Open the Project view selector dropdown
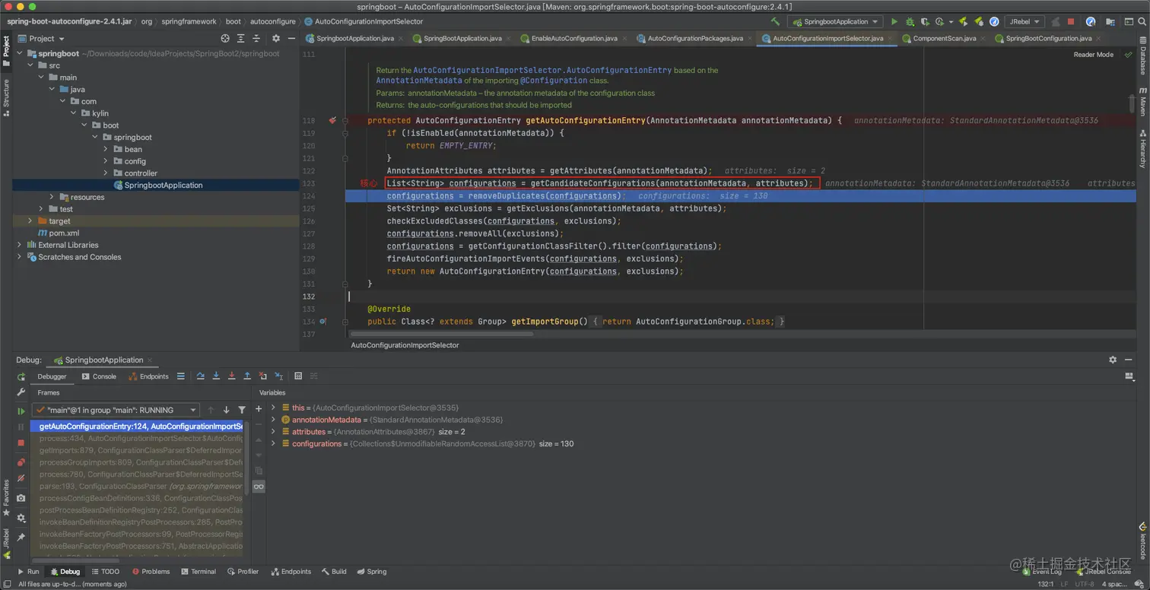The height and width of the screenshot is (590, 1150). point(41,38)
